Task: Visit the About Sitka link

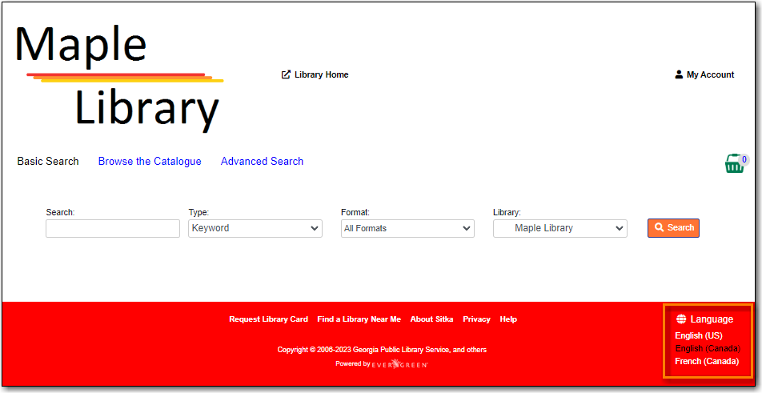Action: tap(431, 319)
